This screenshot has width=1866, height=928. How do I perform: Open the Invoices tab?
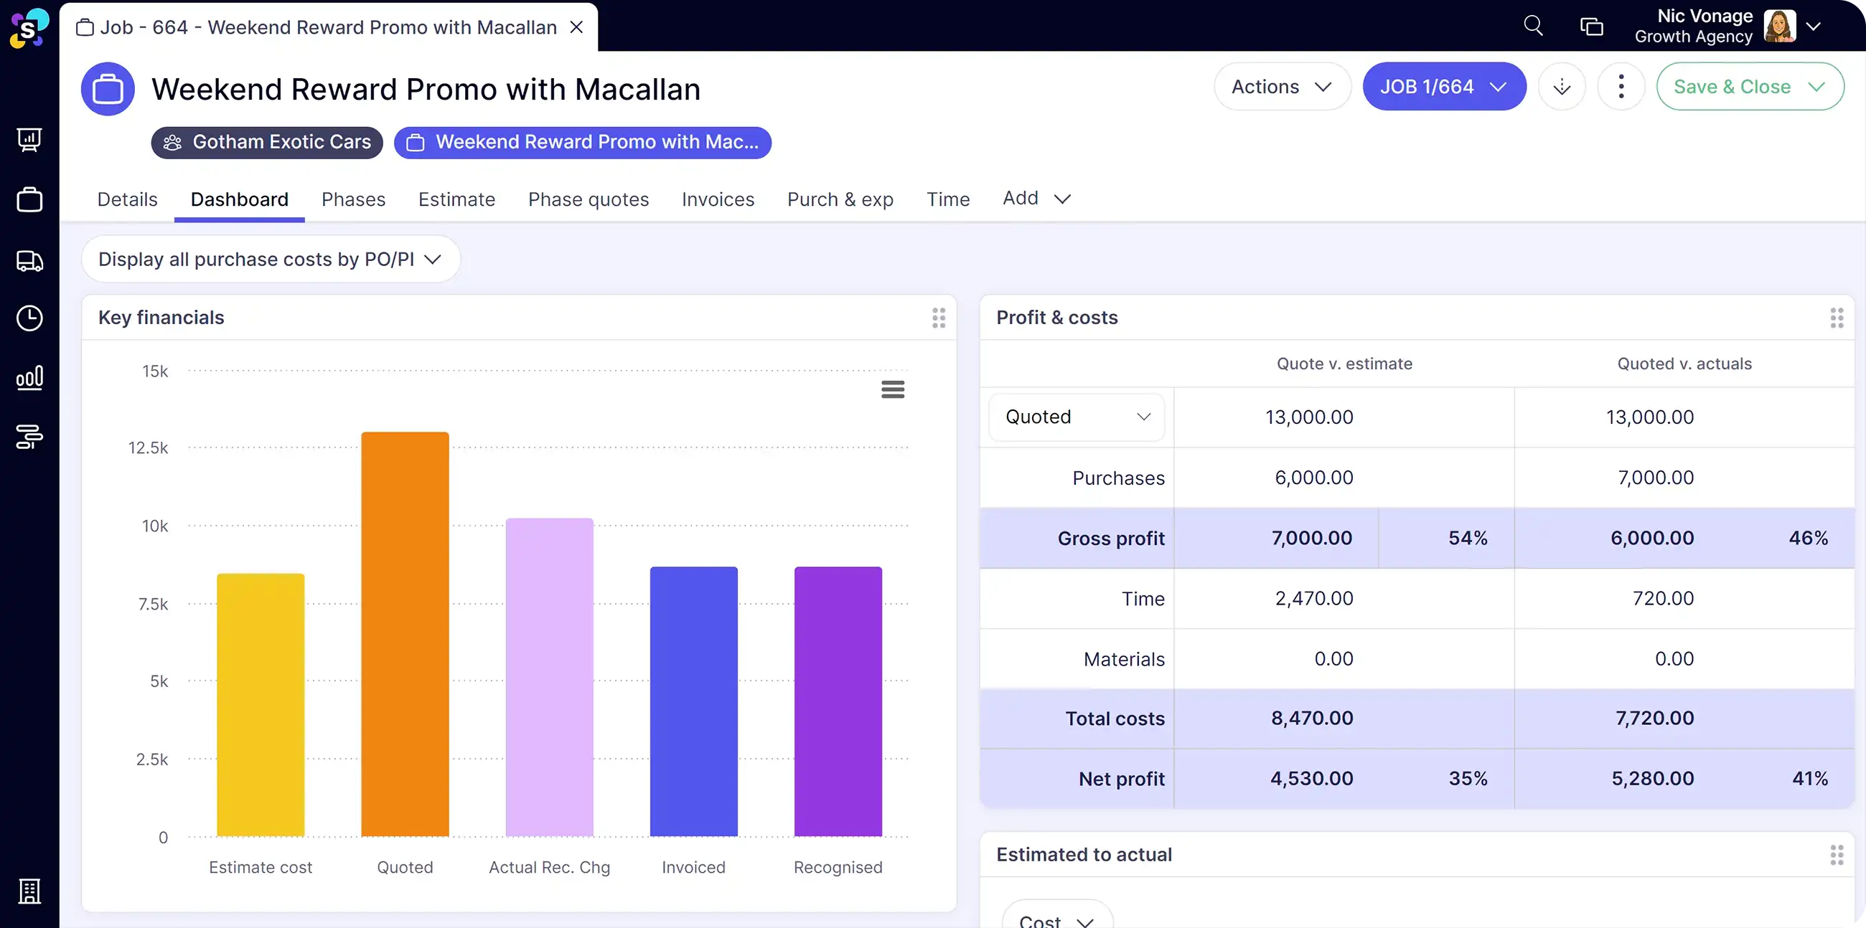click(x=718, y=199)
